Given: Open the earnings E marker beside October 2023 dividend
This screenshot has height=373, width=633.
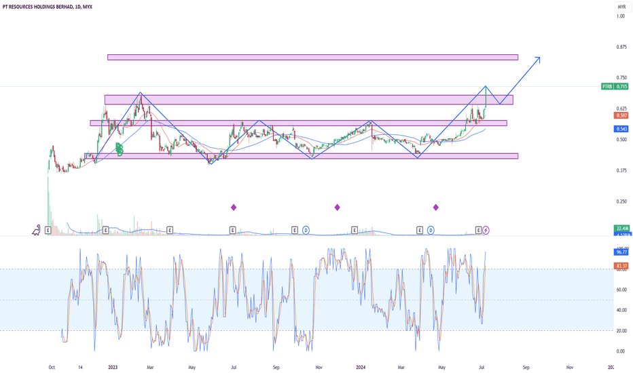Looking at the screenshot, I should tap(295, 231).
